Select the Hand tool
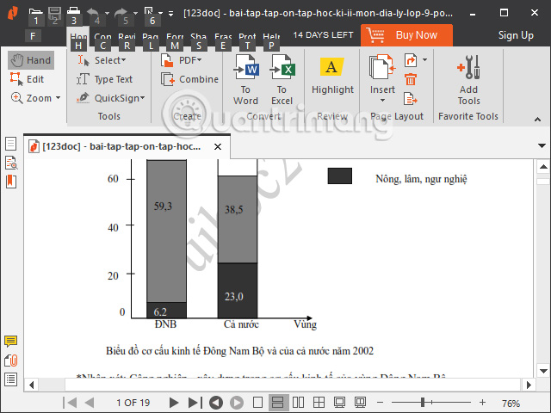Screen dimensions: 551x413 tap(31, 60)
